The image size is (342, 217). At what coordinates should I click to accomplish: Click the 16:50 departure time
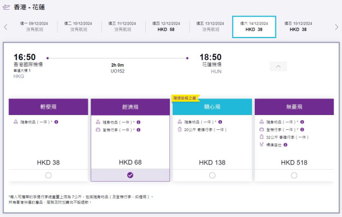[x=25, y=57]
